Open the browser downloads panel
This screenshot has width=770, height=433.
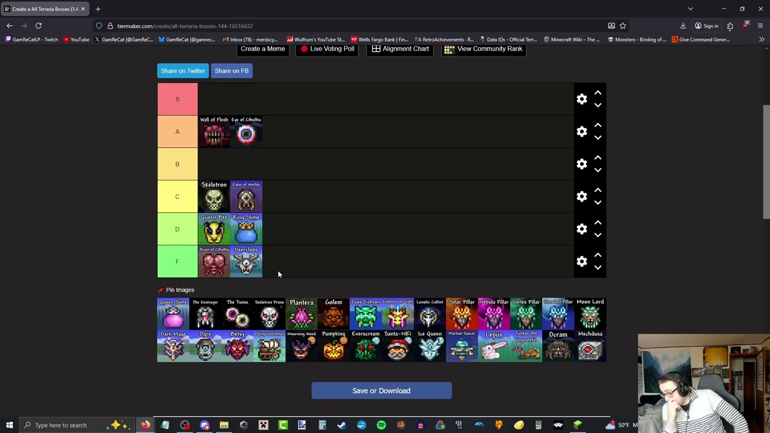pyautogui.click(x=683, y=26)
